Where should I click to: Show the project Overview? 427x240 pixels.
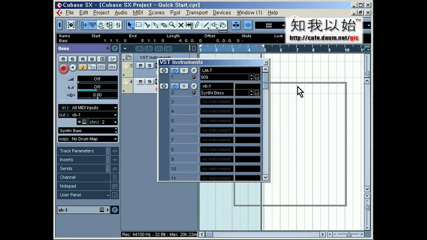[101, 25]
